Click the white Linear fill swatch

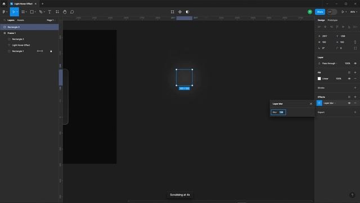(319, 79)
